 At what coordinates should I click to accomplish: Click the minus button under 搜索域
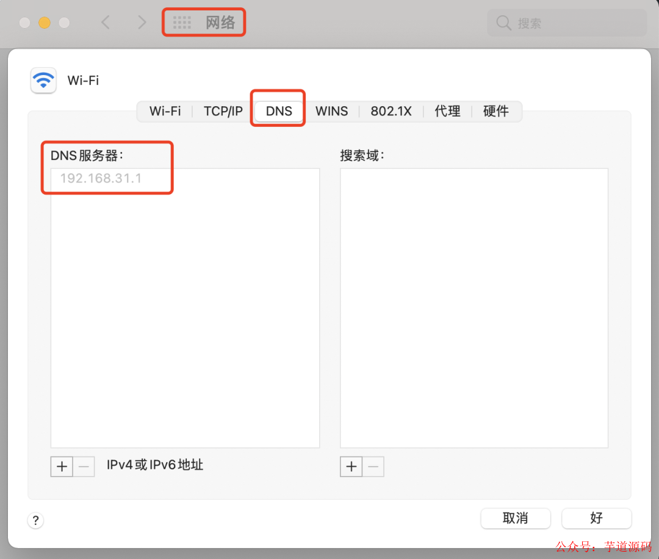pos(373,466)
